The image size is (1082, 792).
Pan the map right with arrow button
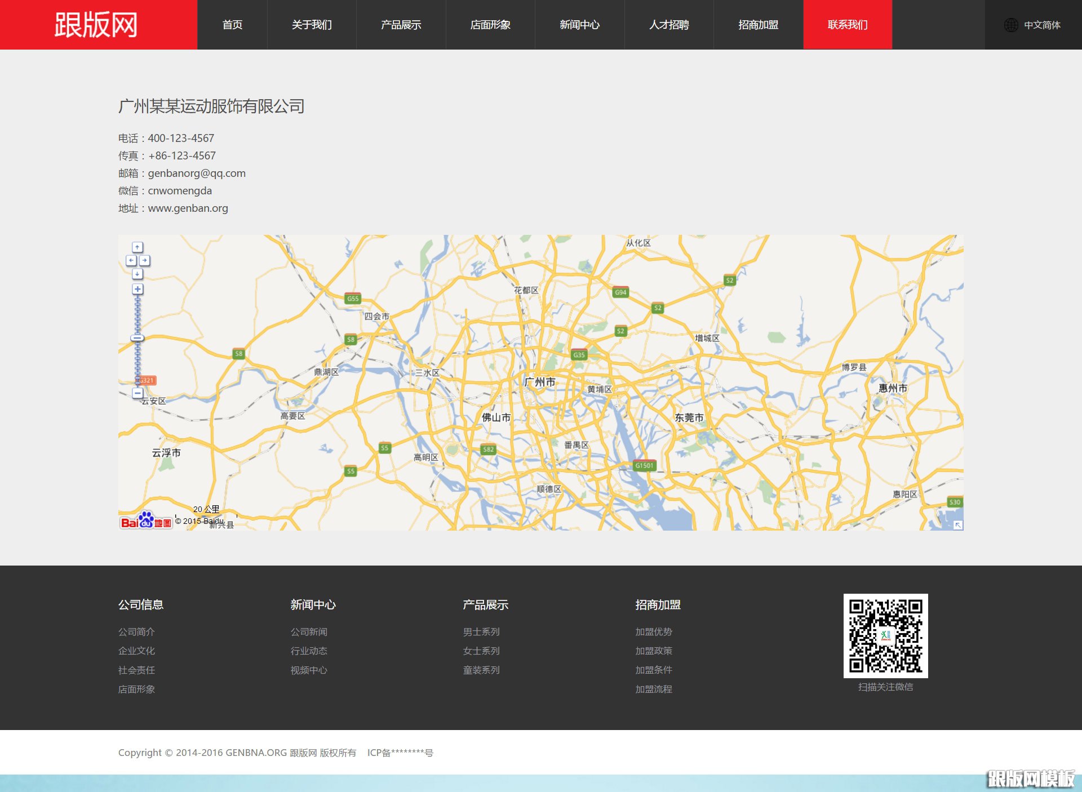(x=145, y=261)
